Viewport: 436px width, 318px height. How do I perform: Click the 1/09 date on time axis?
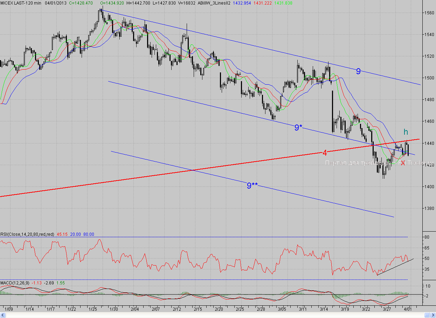(x=9, y=309)
